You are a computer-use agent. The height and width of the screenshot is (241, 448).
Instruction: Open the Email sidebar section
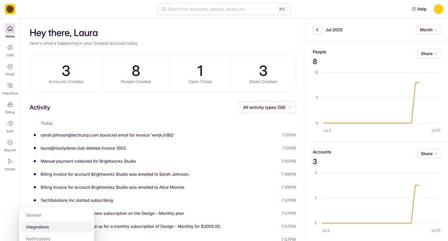coord(10,70)
